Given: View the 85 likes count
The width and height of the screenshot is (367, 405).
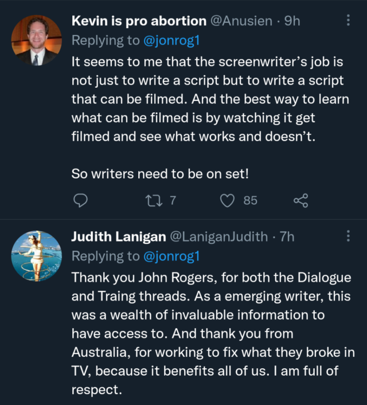Looking at the screenshot, I should 250,201.
